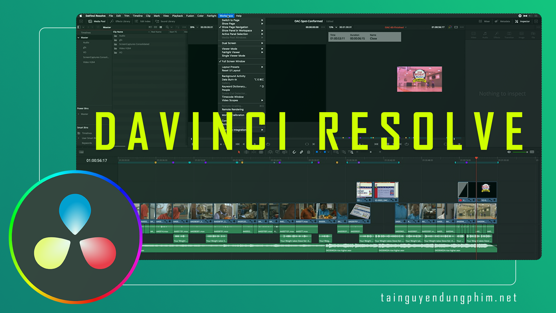Click the red timeline playhead
This screenshot has height=313, width=556.
(476, 158)
